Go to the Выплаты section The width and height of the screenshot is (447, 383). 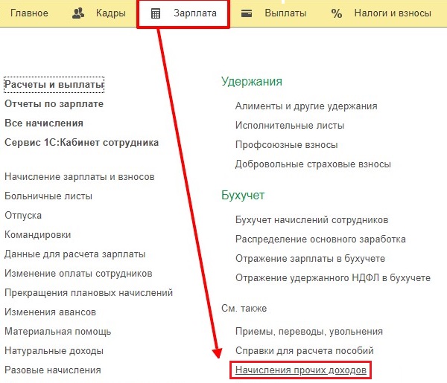coord(285,13)
